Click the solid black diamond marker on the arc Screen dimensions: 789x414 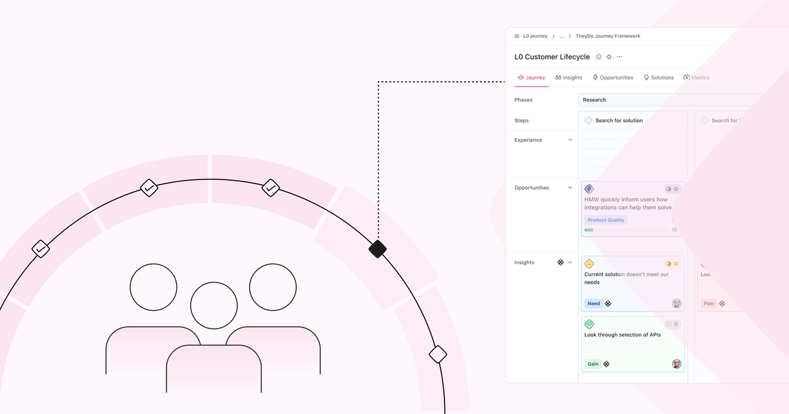pyautogui.click(x=377, y=249)
